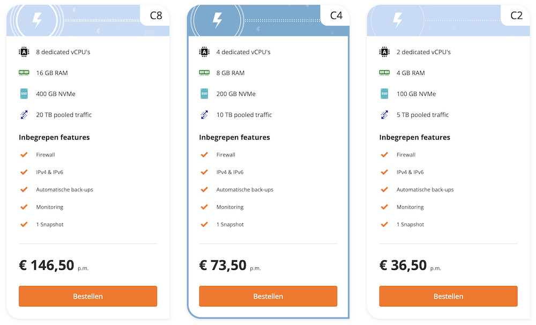This screenshot has height=325, width=536.
Task: Click the IPv4 & IPv6 feature text on C2
Action: (x=411, y=172)
